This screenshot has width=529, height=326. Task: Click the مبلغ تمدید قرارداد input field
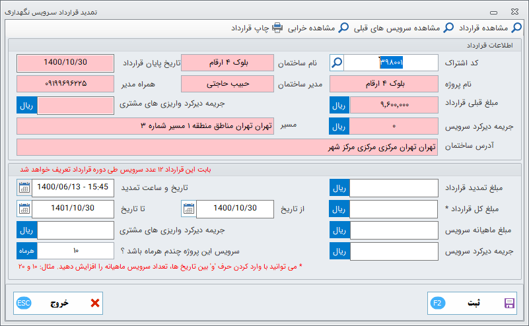(394, 188)
